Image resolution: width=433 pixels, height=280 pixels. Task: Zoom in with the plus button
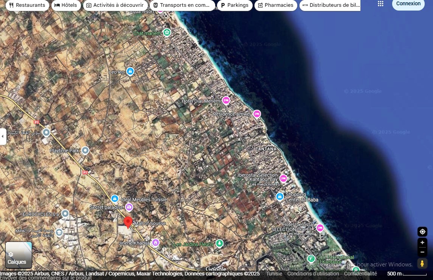[x=422, y=243]
